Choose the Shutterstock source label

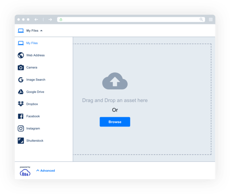pos(35,141)
